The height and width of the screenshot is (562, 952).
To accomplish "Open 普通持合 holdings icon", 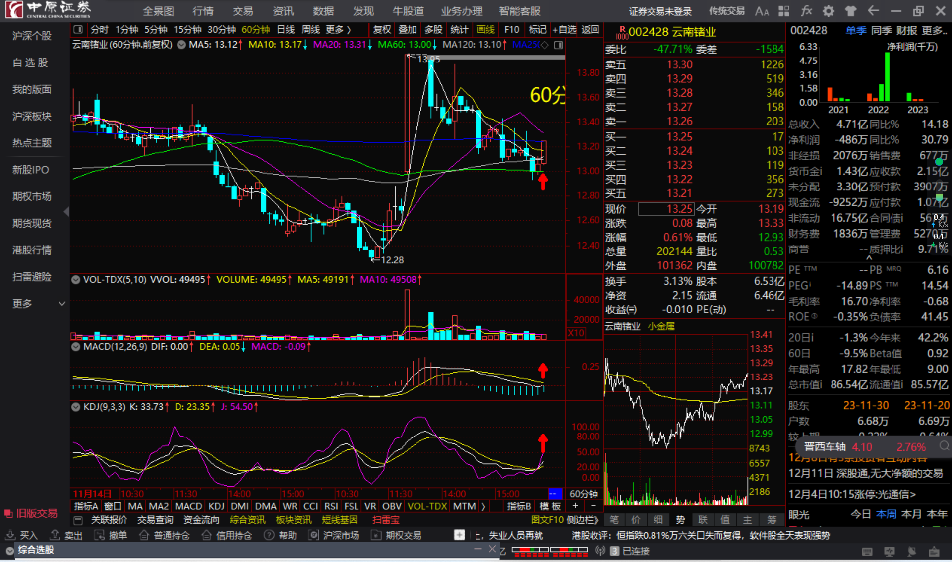I will pos(144,535).
